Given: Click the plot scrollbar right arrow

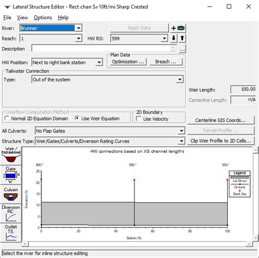Looking at the screenshot, I should coord(249,244).
